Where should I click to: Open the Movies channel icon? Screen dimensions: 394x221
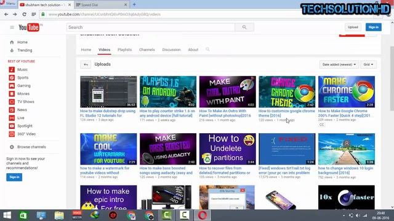[12, 94]
